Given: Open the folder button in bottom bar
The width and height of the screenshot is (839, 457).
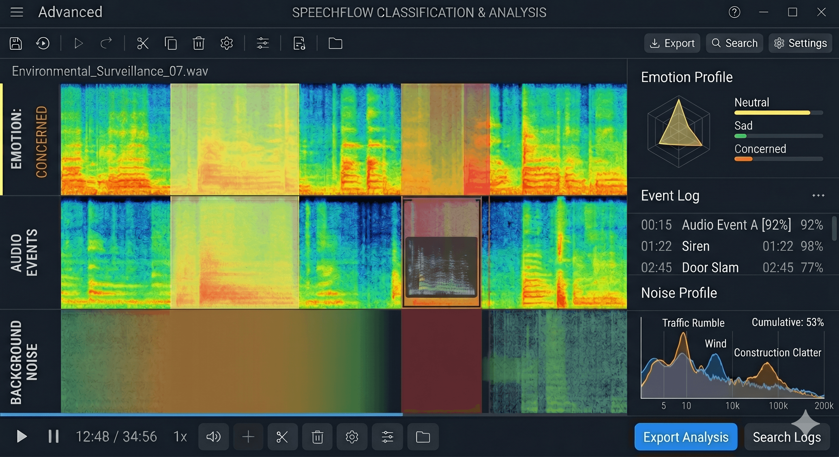Looking at the screenshot, I should (423, 436).
